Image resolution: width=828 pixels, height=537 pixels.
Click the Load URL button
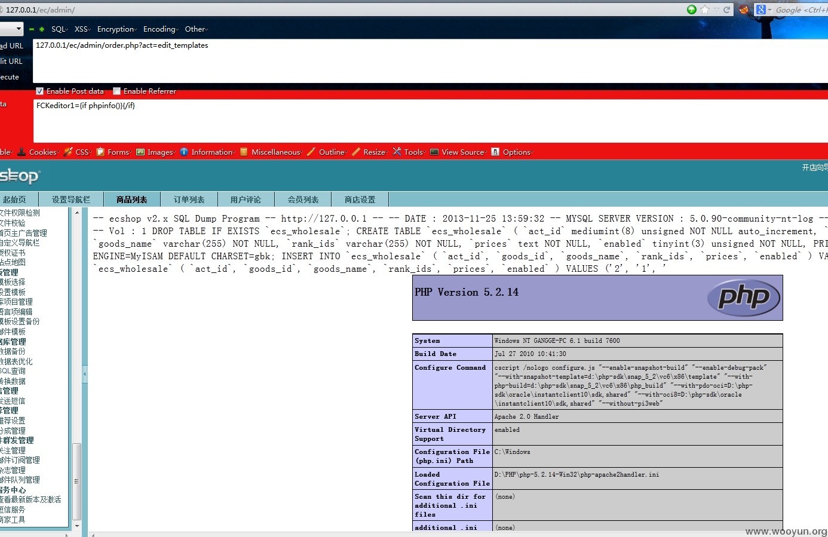pos(12,46)
